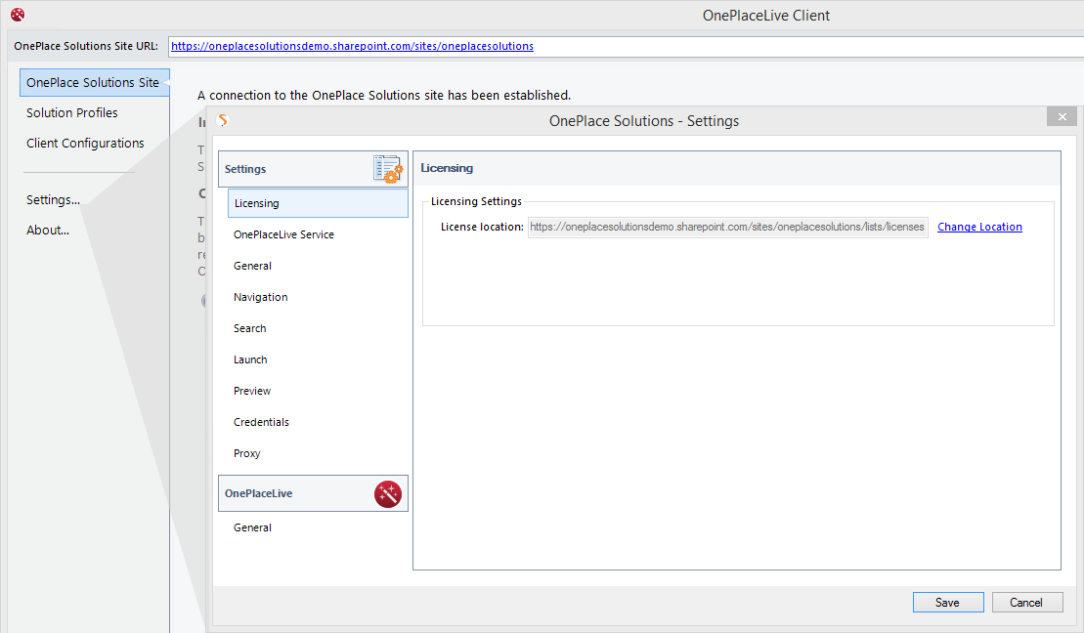Open the Credentials settings page
1084x633 pixels.
point(261,422)
